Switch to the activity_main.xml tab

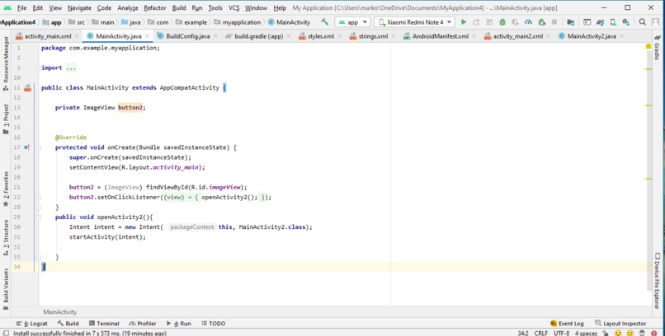coord(48,36)
